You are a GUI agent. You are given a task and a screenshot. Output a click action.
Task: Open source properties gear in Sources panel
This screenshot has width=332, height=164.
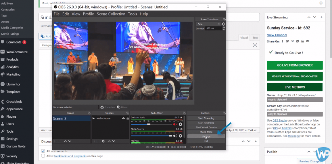[103, 141]
